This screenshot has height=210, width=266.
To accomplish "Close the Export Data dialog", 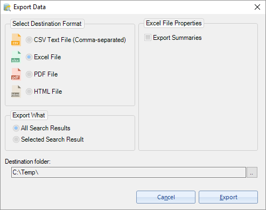I will pyautogui.click(x=257, y=7).
